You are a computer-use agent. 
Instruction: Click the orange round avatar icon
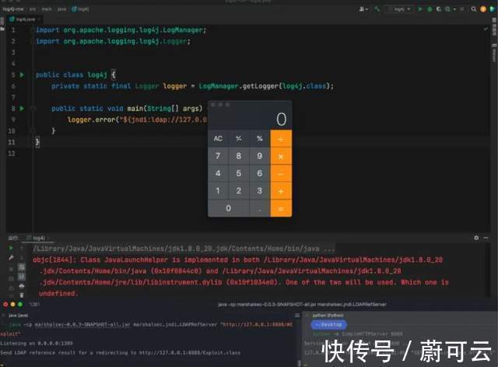483,9
